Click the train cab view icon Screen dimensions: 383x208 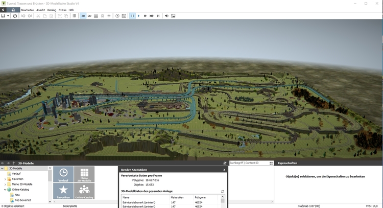[x=102, y=16]
